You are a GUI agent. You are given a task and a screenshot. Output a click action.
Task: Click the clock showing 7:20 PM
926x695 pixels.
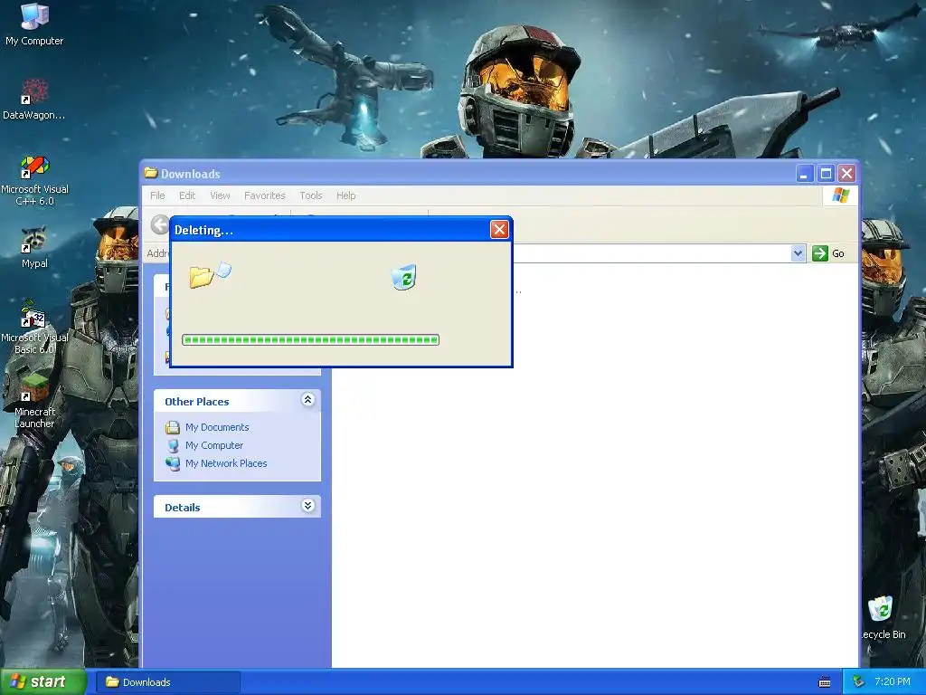click(893, 681)
